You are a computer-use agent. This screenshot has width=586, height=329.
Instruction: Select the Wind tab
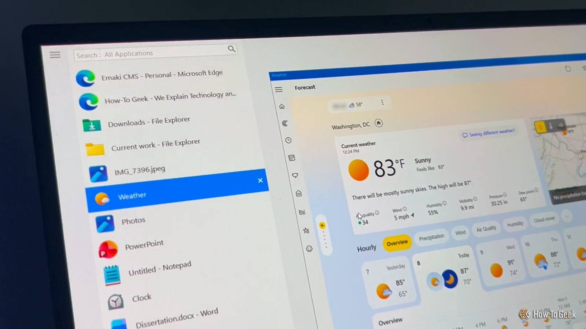pos(460,232)
